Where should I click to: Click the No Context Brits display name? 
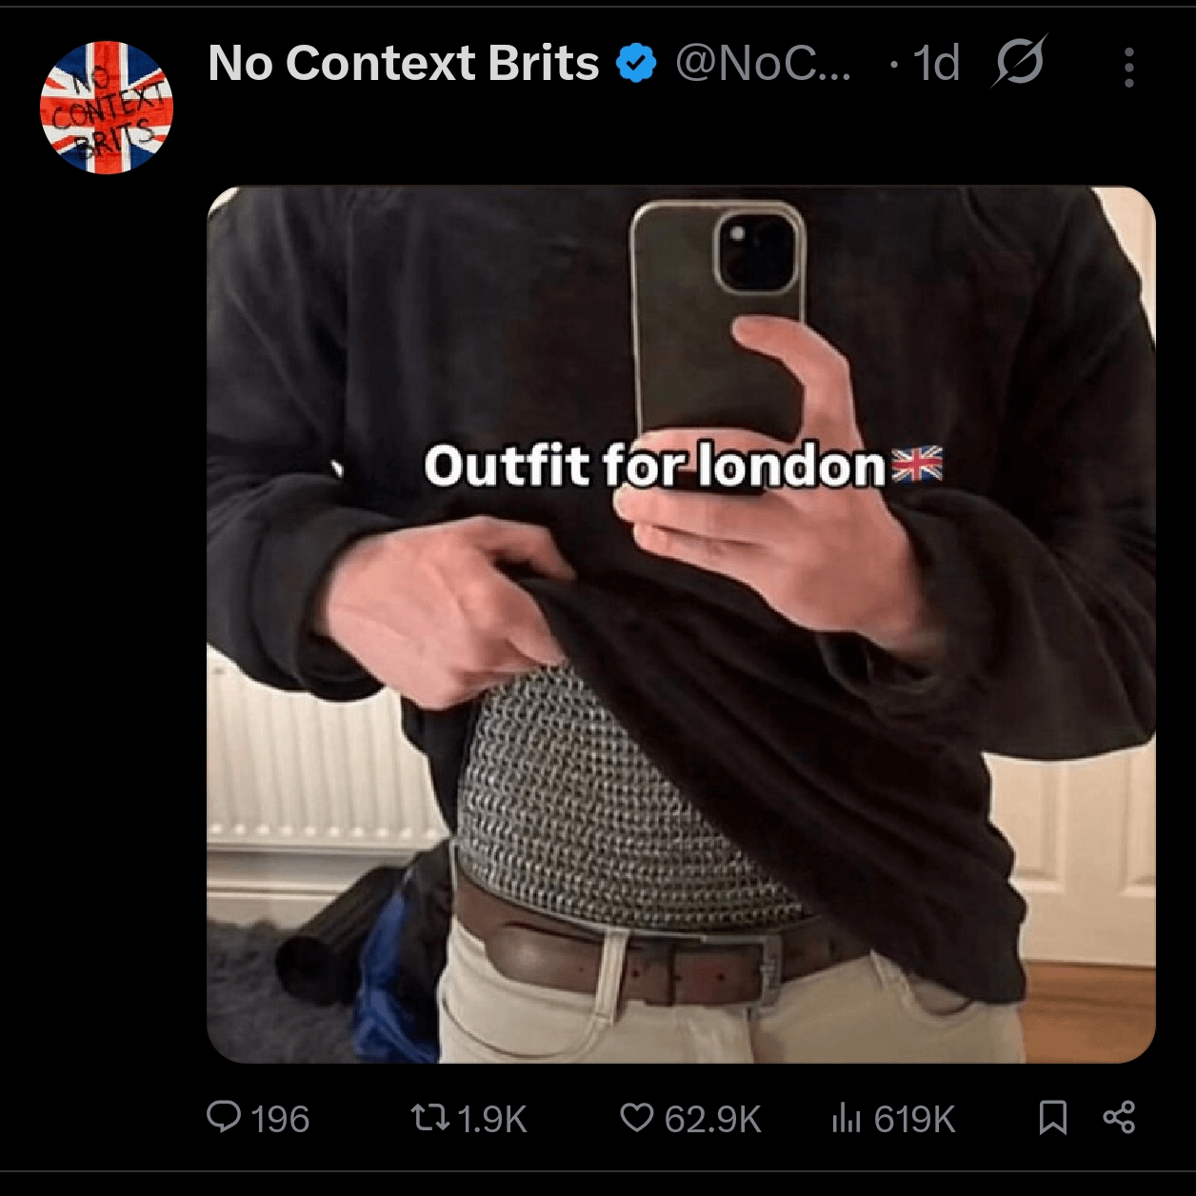(403, 64)
